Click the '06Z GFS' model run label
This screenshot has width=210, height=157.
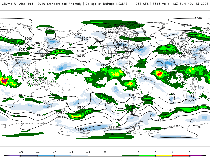pyautogui.click(x=142, y=4)
